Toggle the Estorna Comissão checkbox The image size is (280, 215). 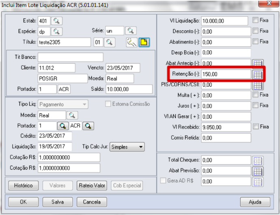pos(108,104)
